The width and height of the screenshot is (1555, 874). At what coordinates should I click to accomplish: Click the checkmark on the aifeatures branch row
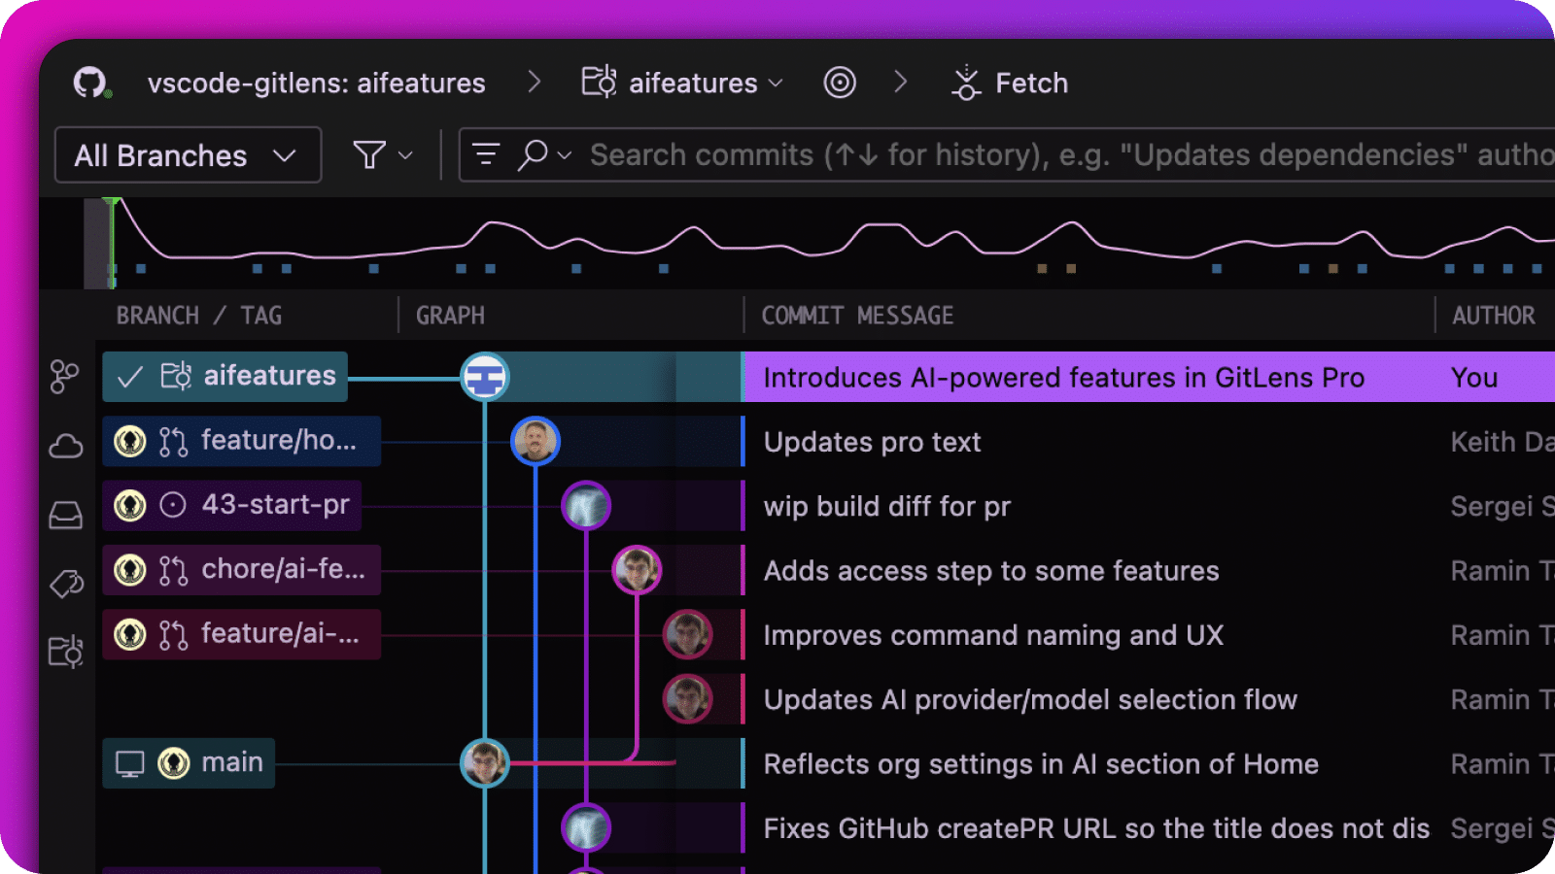(128, 377)
